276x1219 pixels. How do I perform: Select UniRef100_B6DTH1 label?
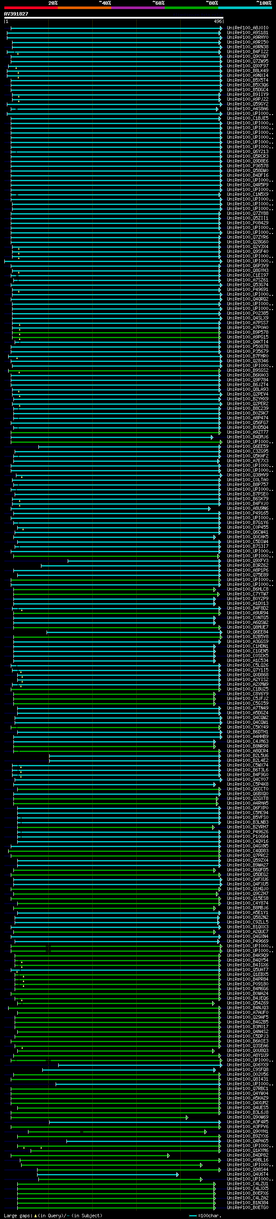coord(247,733)
